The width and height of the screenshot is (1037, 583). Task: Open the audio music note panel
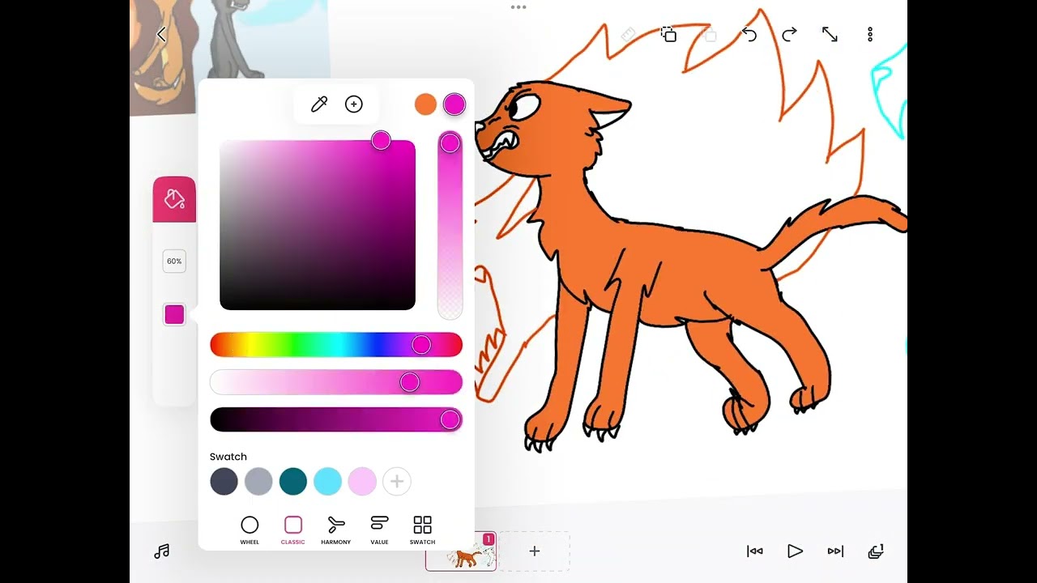click(x=161, y=551)
